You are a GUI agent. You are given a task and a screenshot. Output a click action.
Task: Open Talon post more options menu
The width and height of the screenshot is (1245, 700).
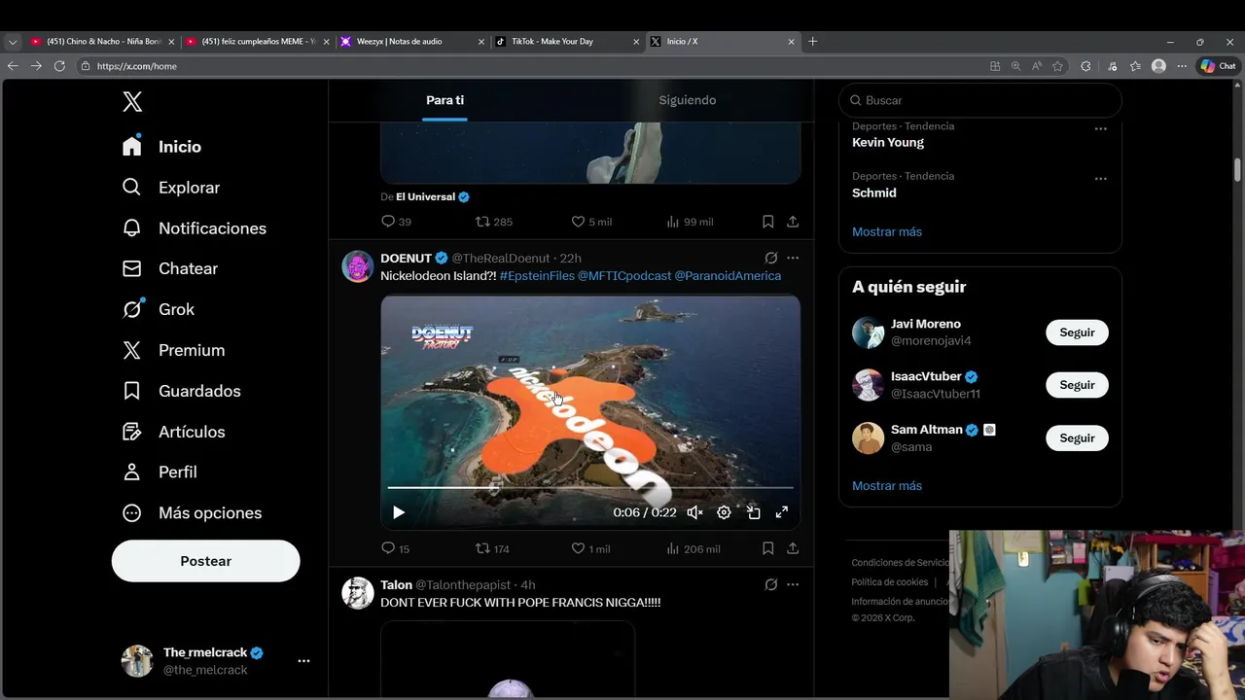[793, 584]
